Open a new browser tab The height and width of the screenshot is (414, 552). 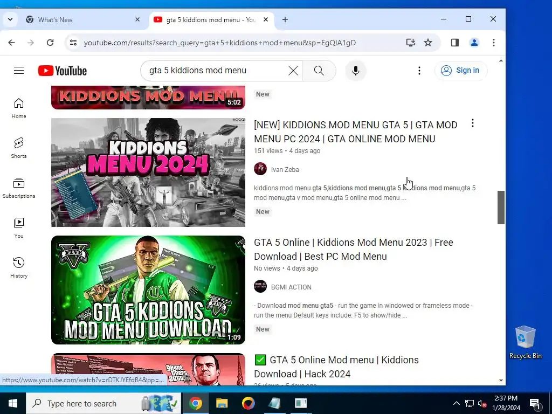pyautogui.click(x=285, y=20)
